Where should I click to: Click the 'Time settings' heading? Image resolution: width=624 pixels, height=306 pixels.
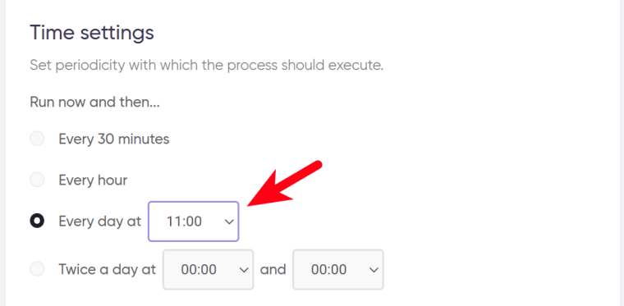click(92, 33)
